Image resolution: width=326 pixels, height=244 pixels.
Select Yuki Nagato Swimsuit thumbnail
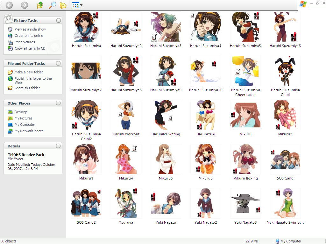point(285,204)
